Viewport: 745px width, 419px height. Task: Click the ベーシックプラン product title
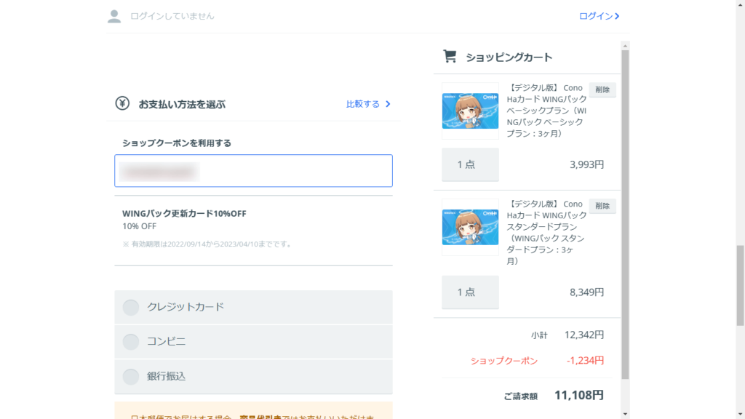(x=547, y=111)
